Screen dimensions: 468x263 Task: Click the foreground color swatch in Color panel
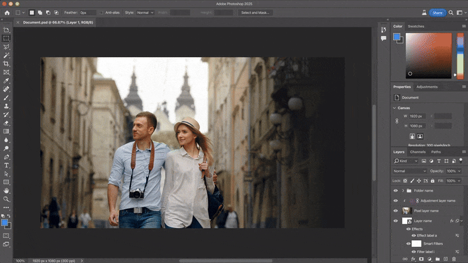tap(397, 37)
